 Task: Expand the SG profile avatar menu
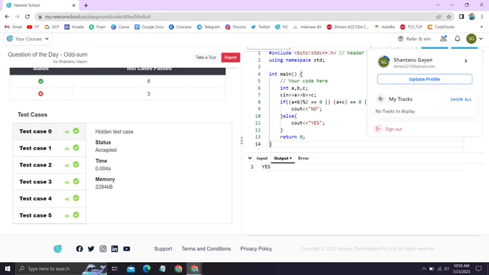tap(475, 39)
